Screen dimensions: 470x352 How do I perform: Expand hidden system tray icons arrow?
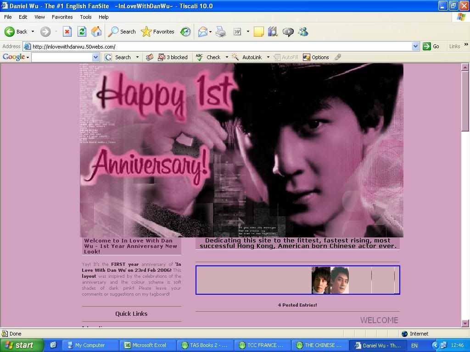[x=435, y=346]
